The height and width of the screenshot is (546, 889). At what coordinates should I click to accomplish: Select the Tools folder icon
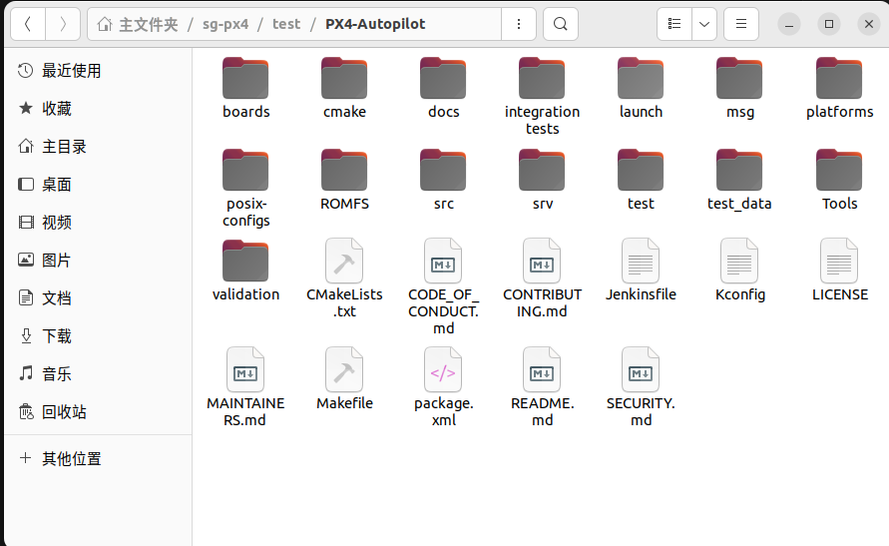[x=839, y=170]
